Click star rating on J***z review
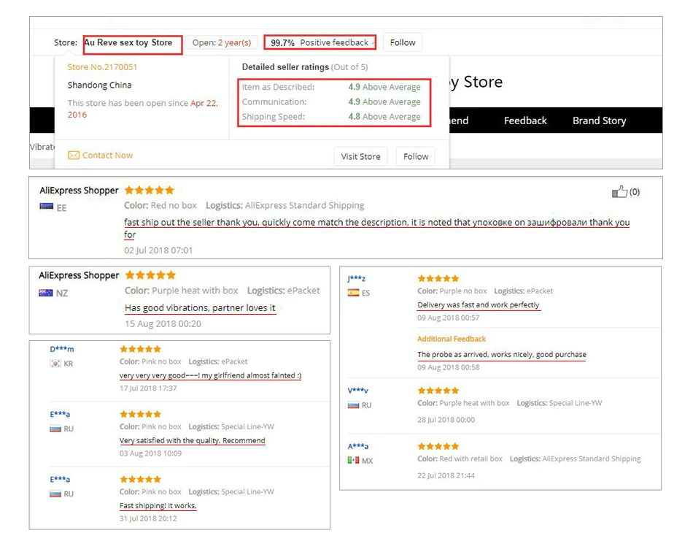The image size is (693, 541). coord(438,278)
